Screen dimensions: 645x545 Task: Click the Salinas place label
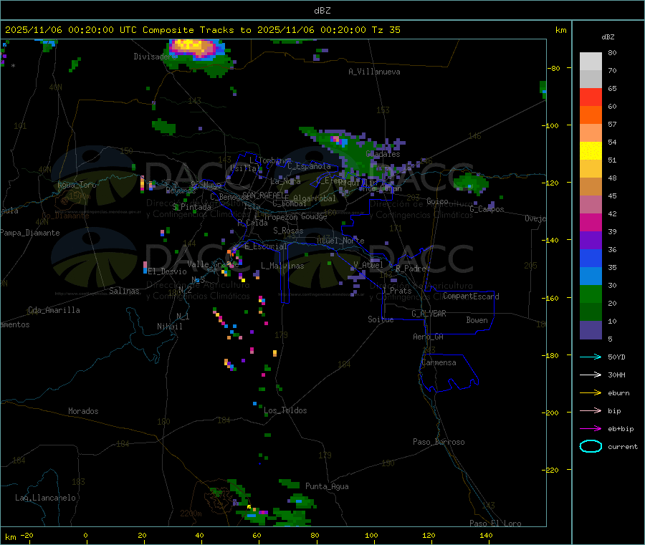(x=124, y=291)
